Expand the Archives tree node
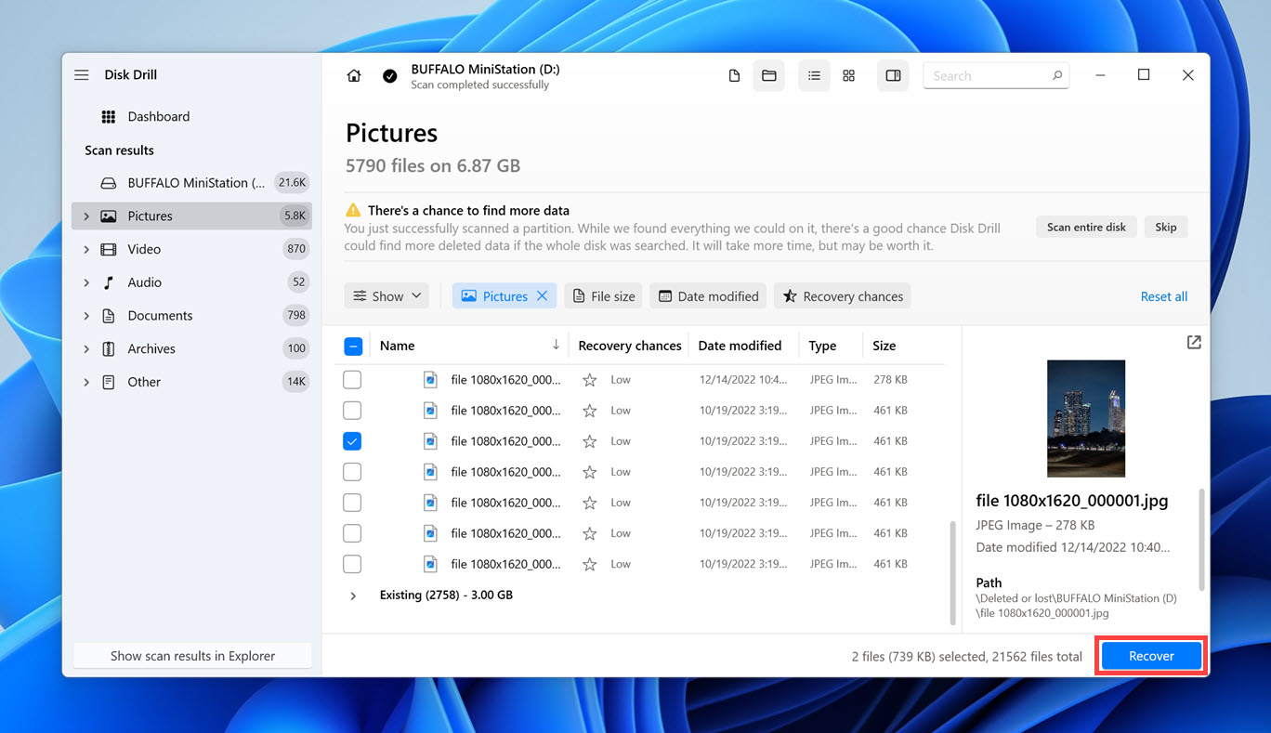This screenshot has height=733, width=1271. 86,349
